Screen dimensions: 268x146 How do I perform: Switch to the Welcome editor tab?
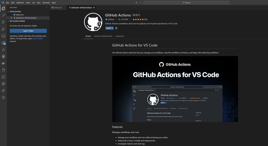pyautogui.click(x=58, y=8)
